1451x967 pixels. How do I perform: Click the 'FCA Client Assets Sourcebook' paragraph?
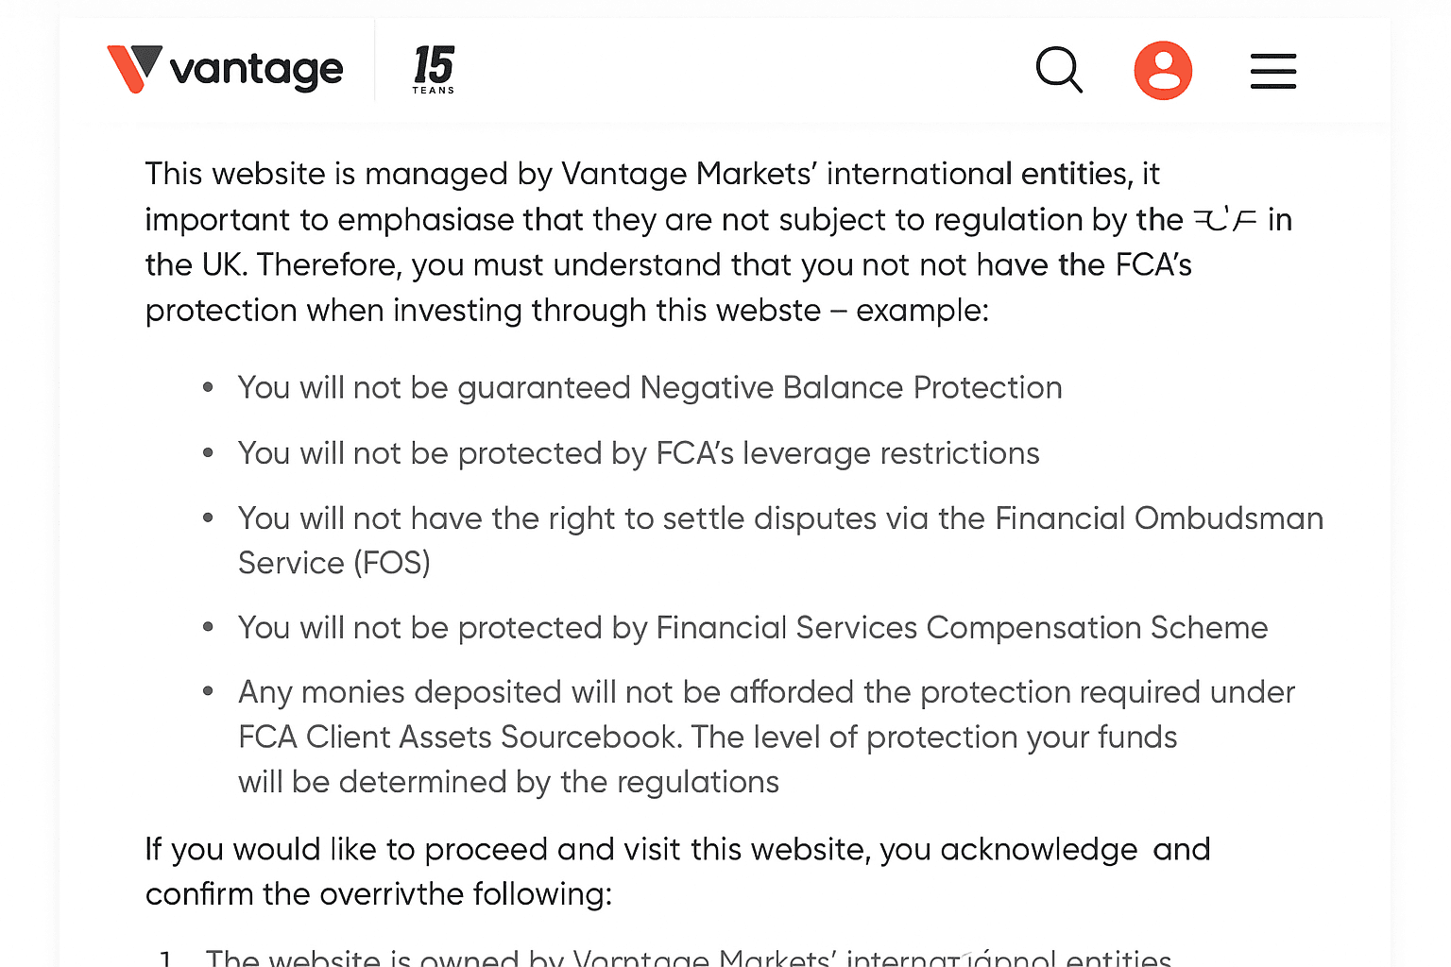tap(766, 737)
